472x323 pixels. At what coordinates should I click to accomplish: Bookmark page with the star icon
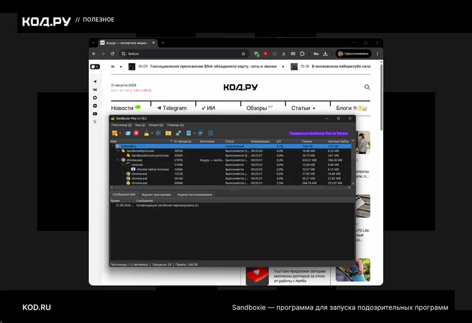coord(243,53)
